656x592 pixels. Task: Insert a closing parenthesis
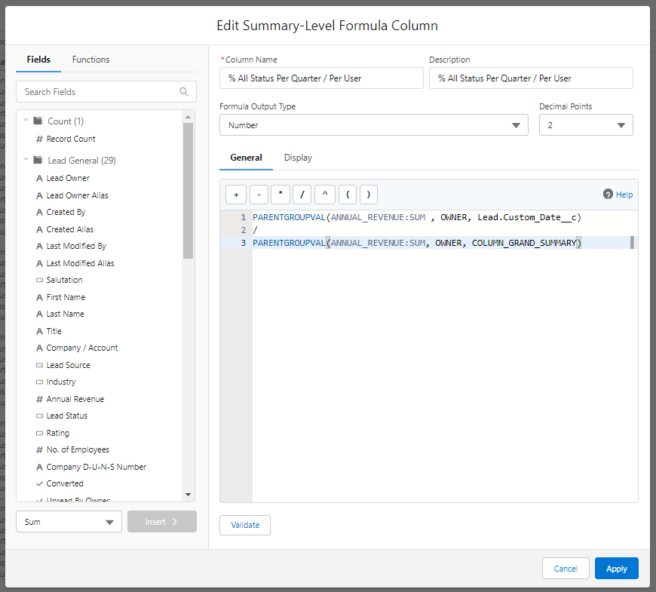(369, 195)
